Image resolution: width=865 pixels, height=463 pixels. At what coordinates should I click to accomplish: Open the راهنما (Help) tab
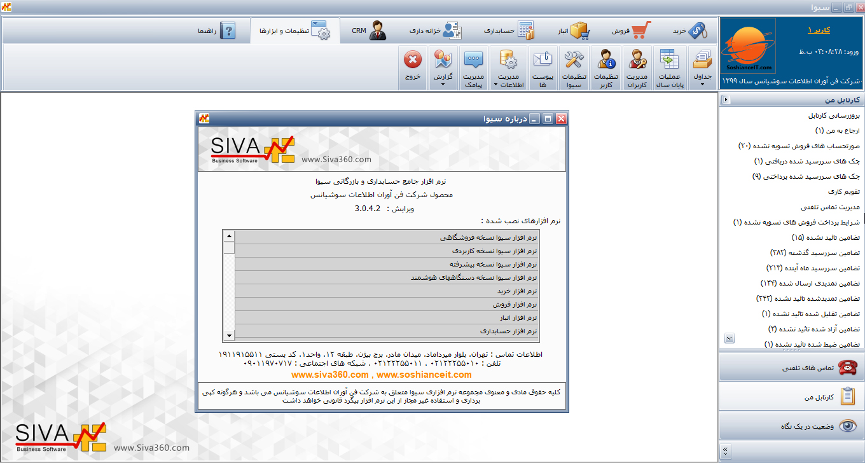[216, 31]
